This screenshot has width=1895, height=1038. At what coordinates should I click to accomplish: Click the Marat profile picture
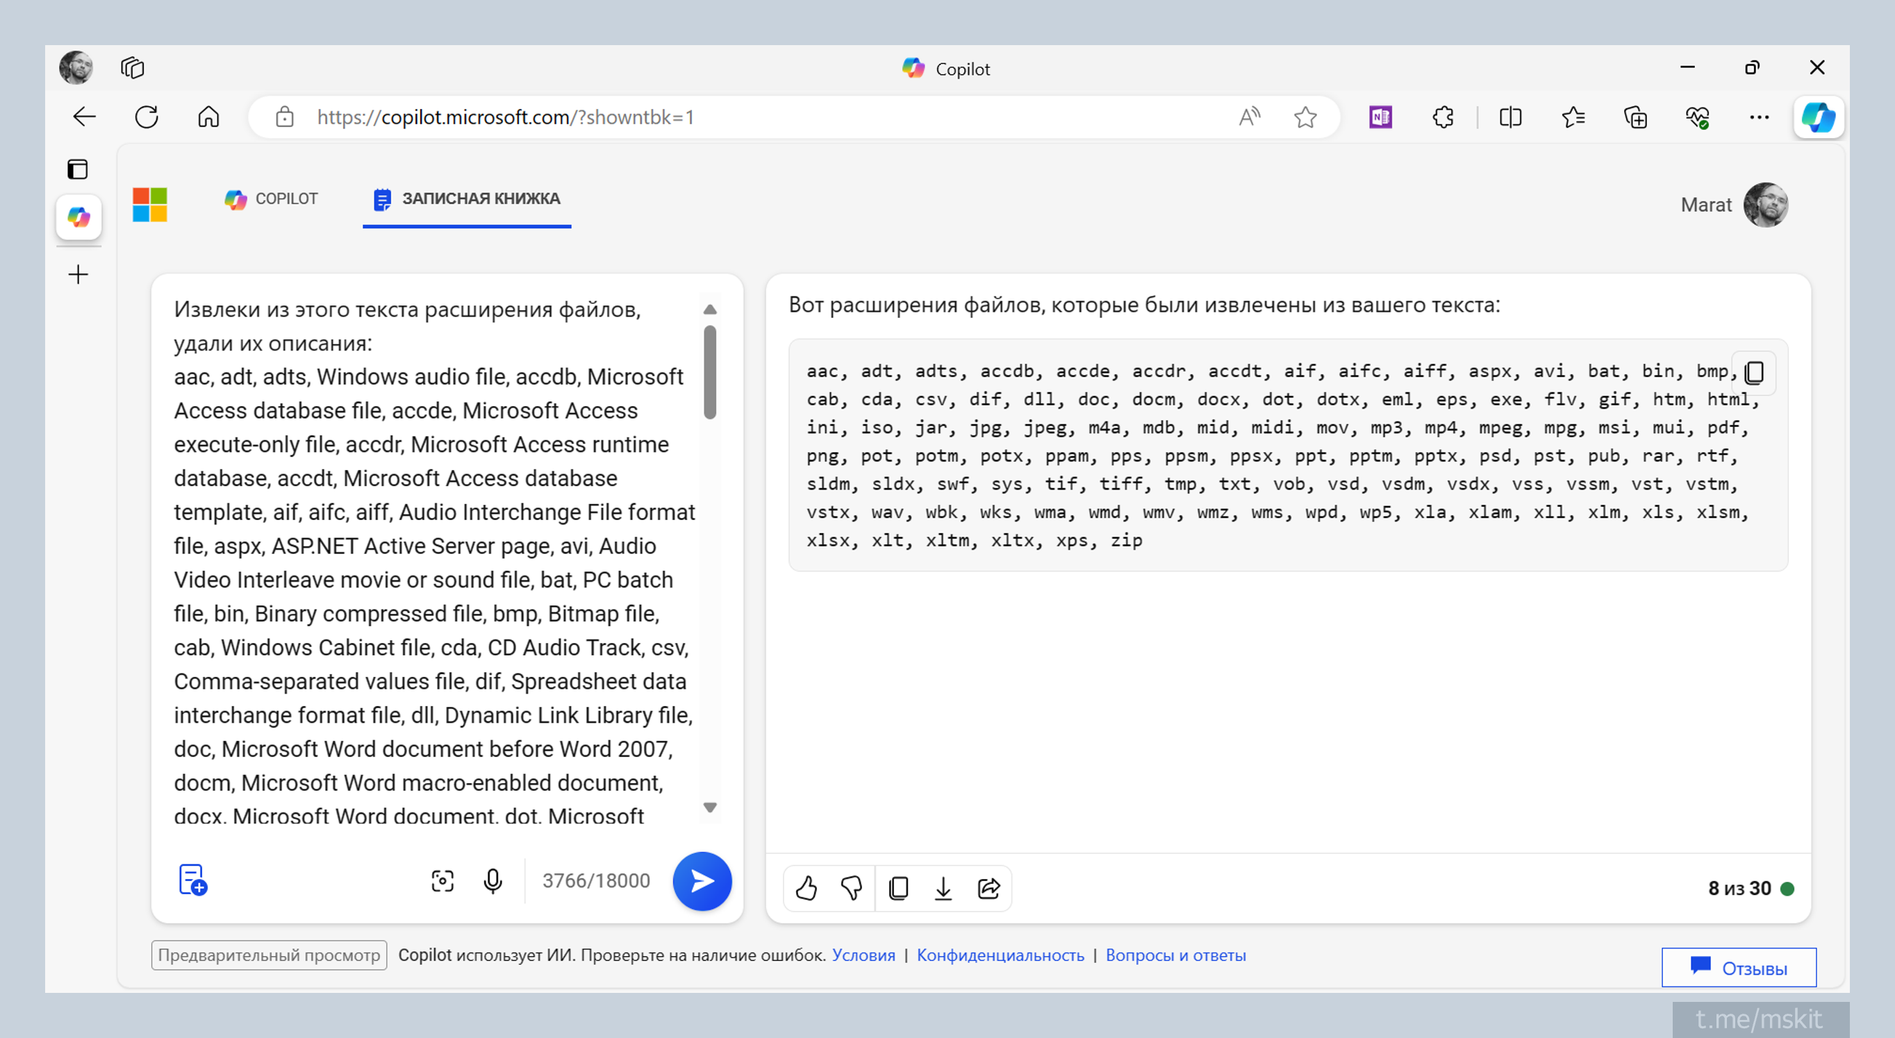coord(1766,205)
